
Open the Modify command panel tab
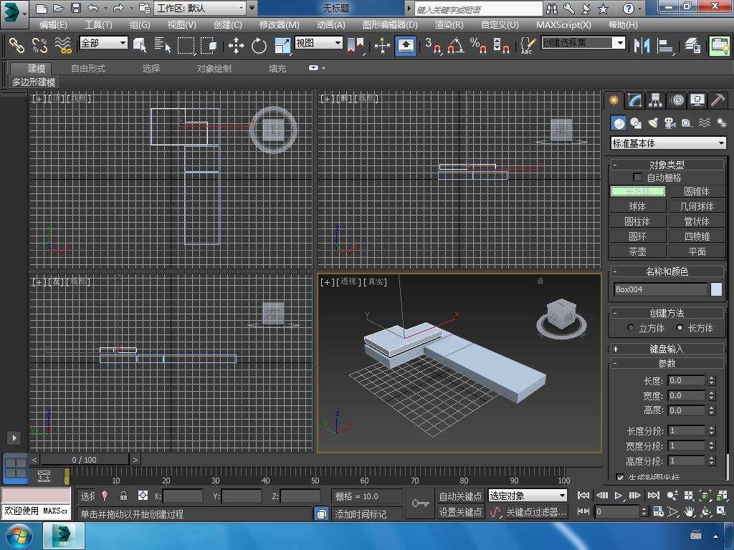pyautogui.click(x=634, y=100)
